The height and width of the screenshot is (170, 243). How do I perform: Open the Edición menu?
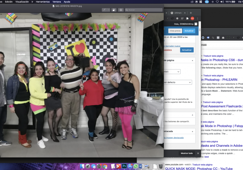9,2
